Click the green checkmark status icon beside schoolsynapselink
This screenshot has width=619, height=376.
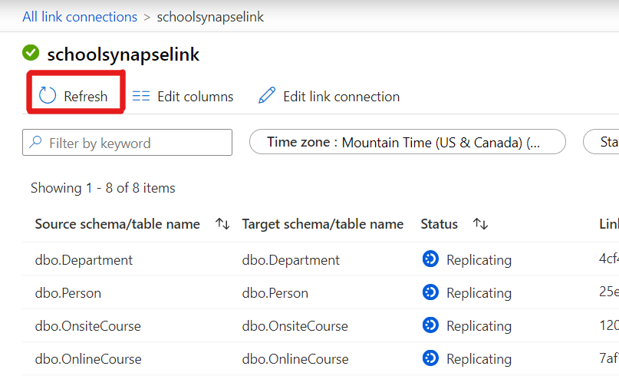pyautogui.click(x=31, y=53)
